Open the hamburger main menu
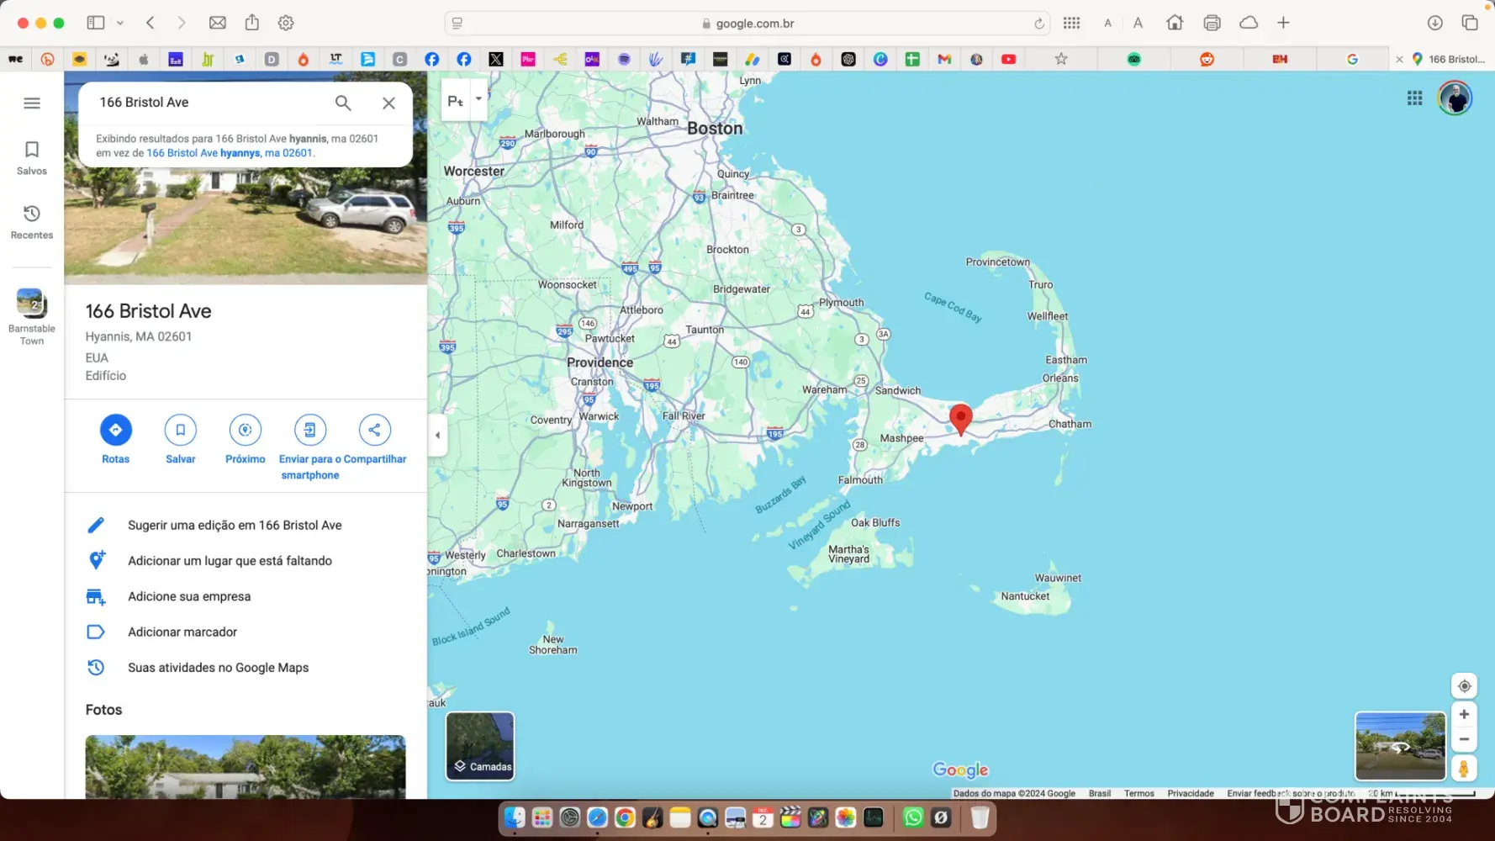The image size is (1495, 841). click(32, 103)
